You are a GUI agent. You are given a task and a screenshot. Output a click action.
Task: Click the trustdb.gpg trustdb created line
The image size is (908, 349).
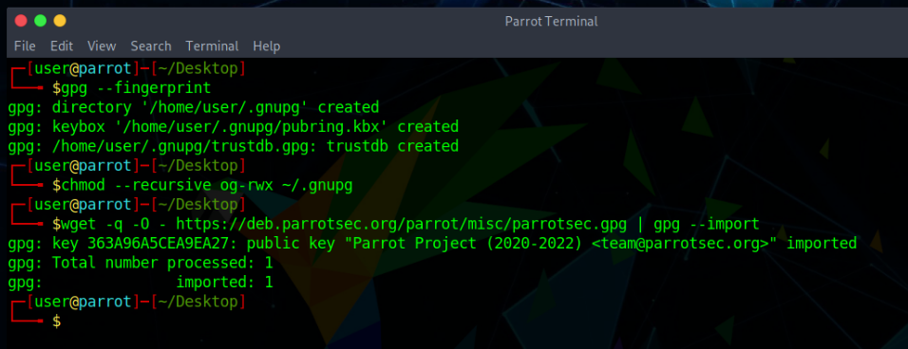[234, 146]
